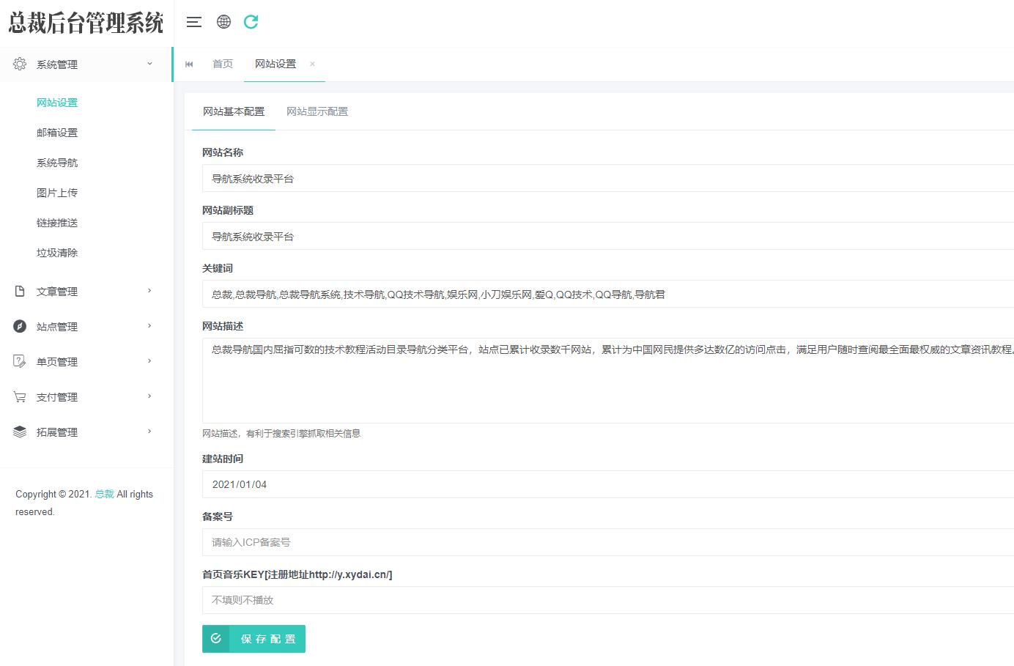This screenshot has width=1014, height=666.
Task: Click the 站点管理 compass icon
Action: tap(20, 327)
